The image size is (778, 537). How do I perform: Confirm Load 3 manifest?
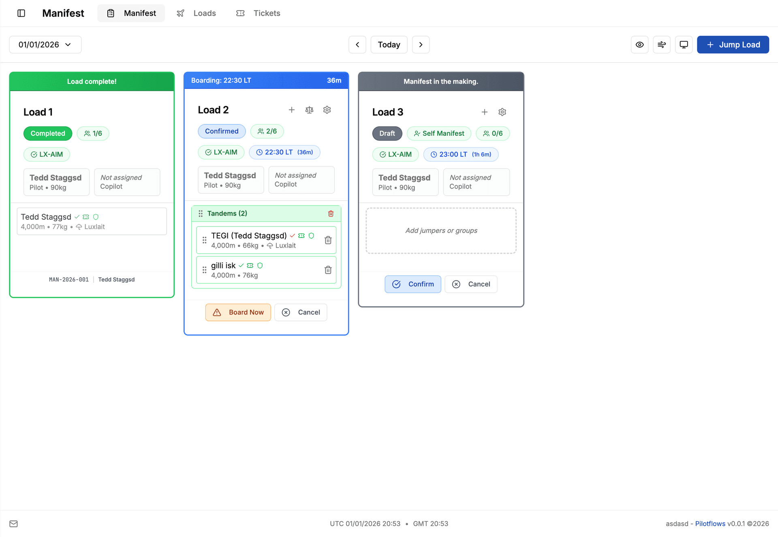pyautogui.click(x=413, y=284)
